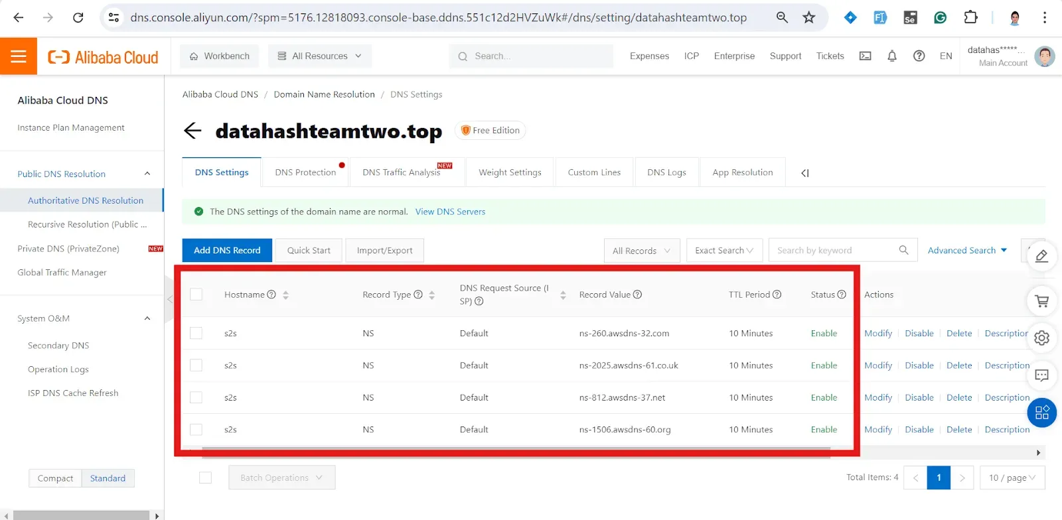Switch to Compact view

[55, 478]
